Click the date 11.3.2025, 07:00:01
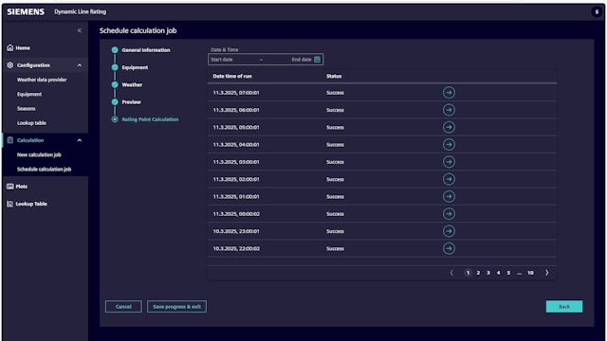 coord(236,93)
